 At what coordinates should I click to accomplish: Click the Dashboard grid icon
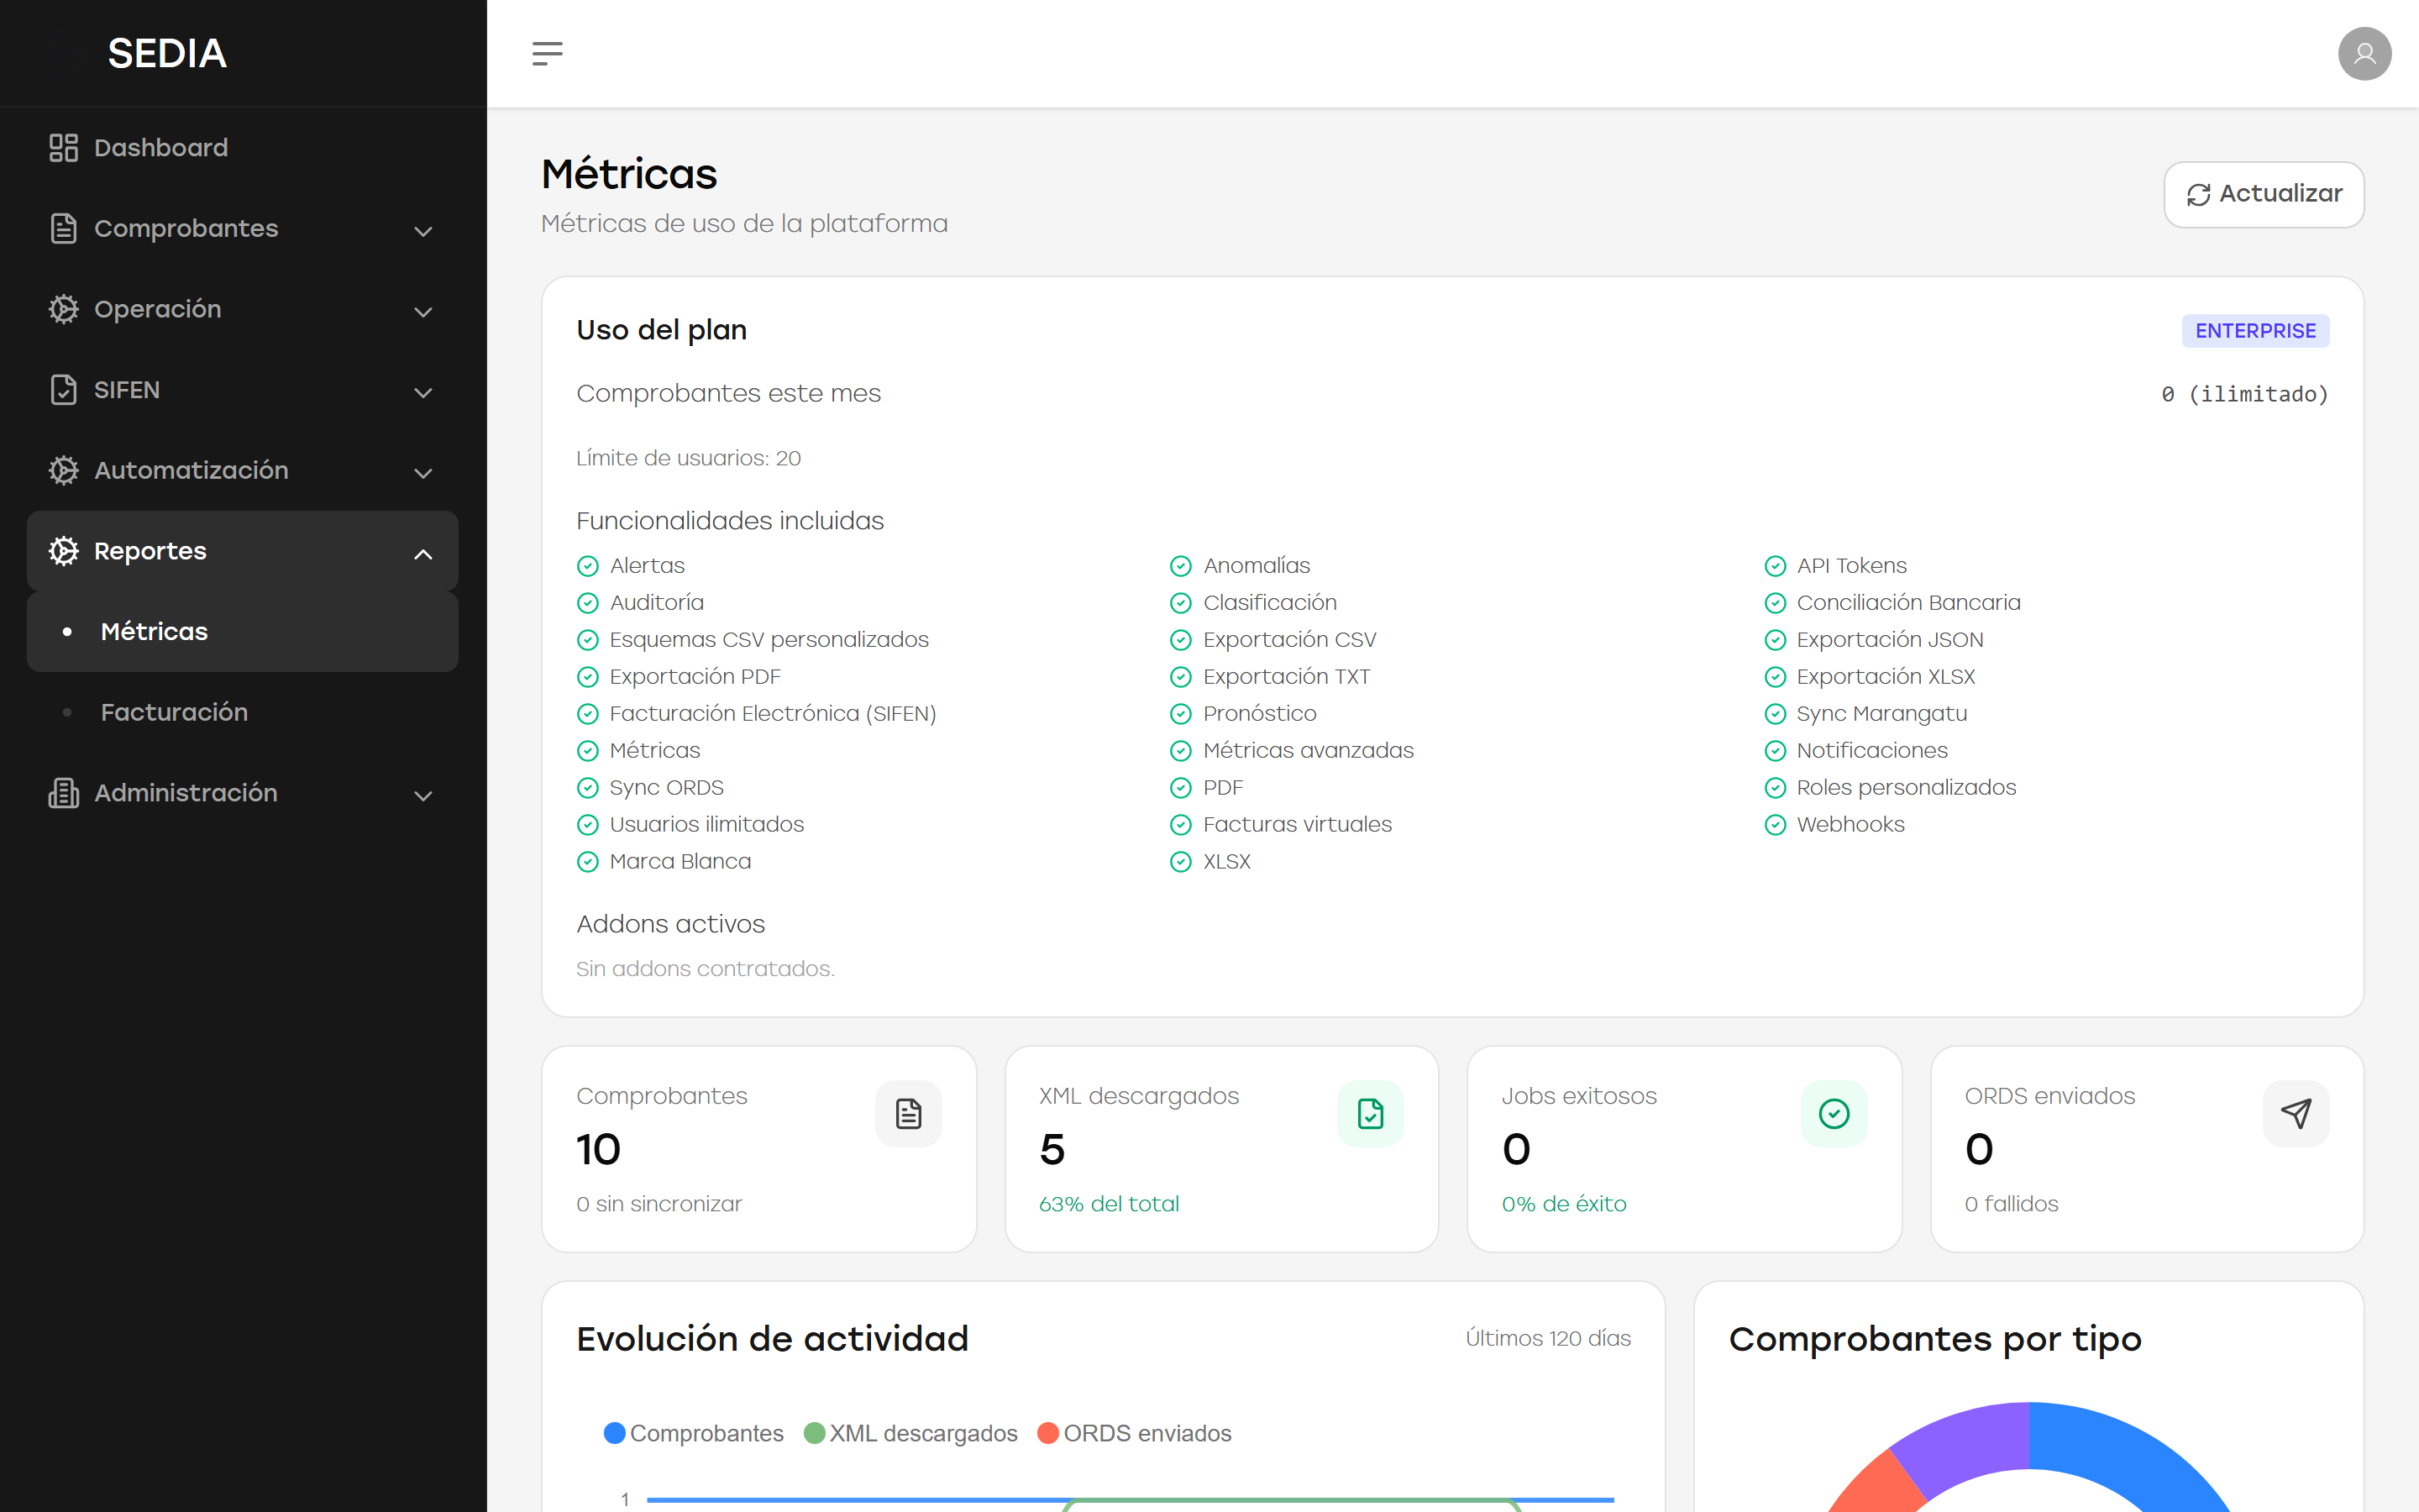(63, 148)
